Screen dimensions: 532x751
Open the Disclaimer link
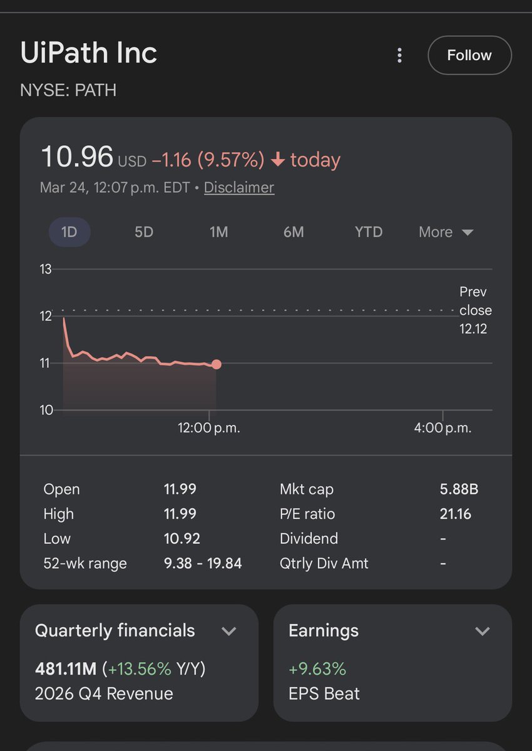pyautogui.click(x=238, y=187)
